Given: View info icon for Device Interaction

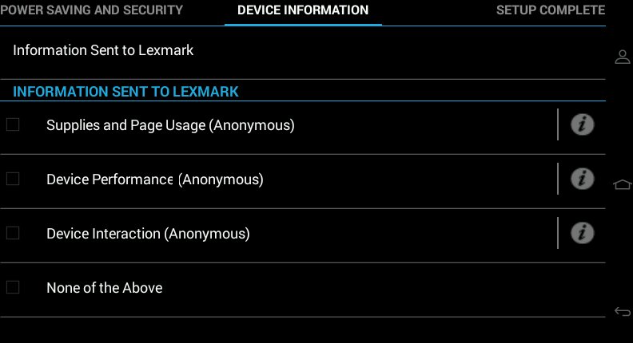Looking at the screenshot, I should click(582, 233).
